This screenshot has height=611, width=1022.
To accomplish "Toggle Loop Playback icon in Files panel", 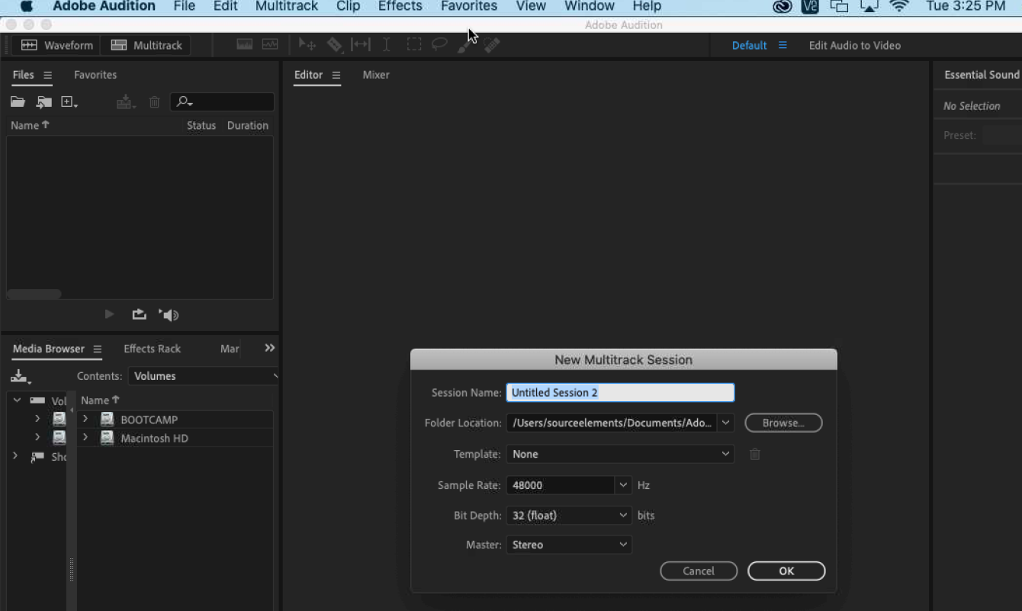I will coord(139,315).
